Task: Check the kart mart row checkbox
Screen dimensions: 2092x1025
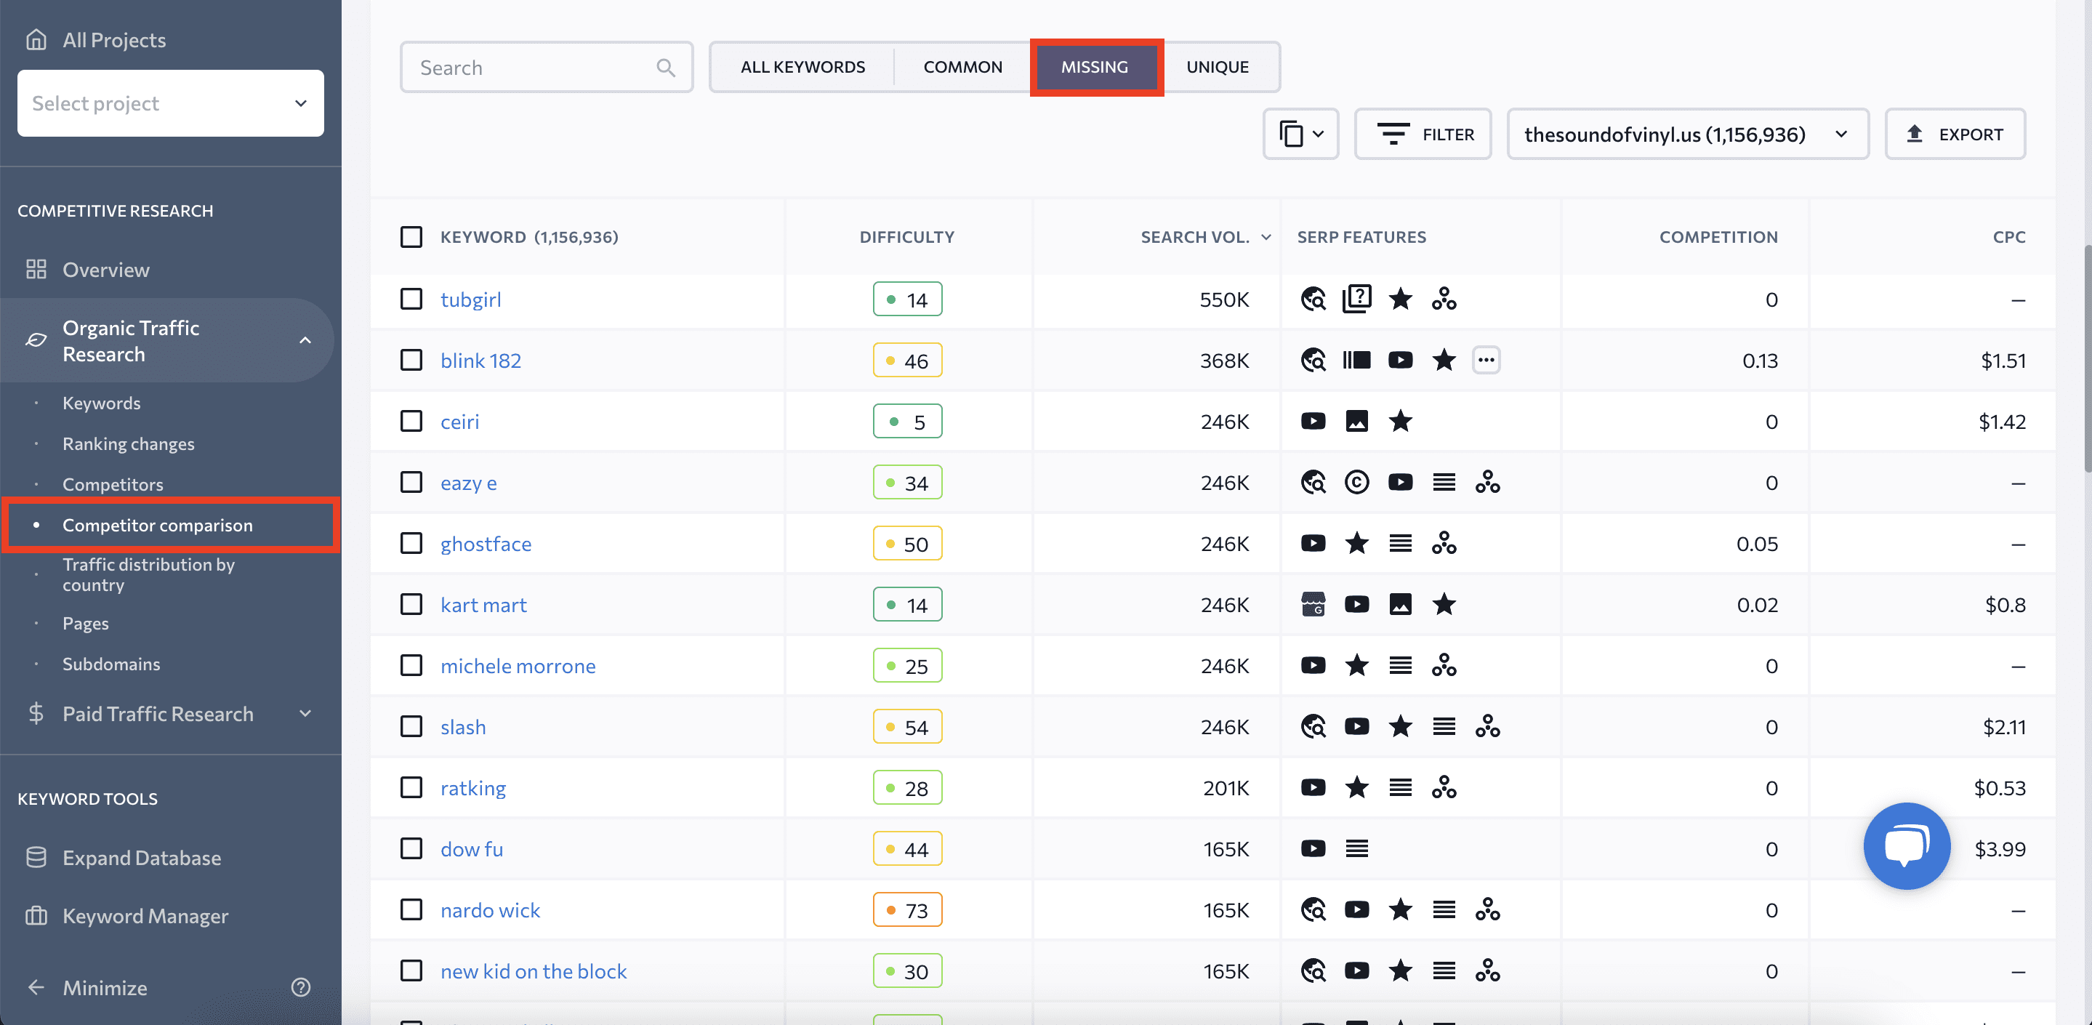Action: 411,603
